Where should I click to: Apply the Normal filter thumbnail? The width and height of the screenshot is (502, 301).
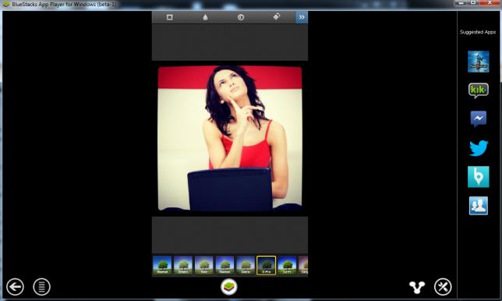(x=162, y=265)
